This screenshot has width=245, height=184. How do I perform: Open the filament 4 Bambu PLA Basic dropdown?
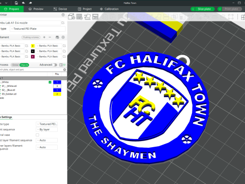[x=49, y=51]
